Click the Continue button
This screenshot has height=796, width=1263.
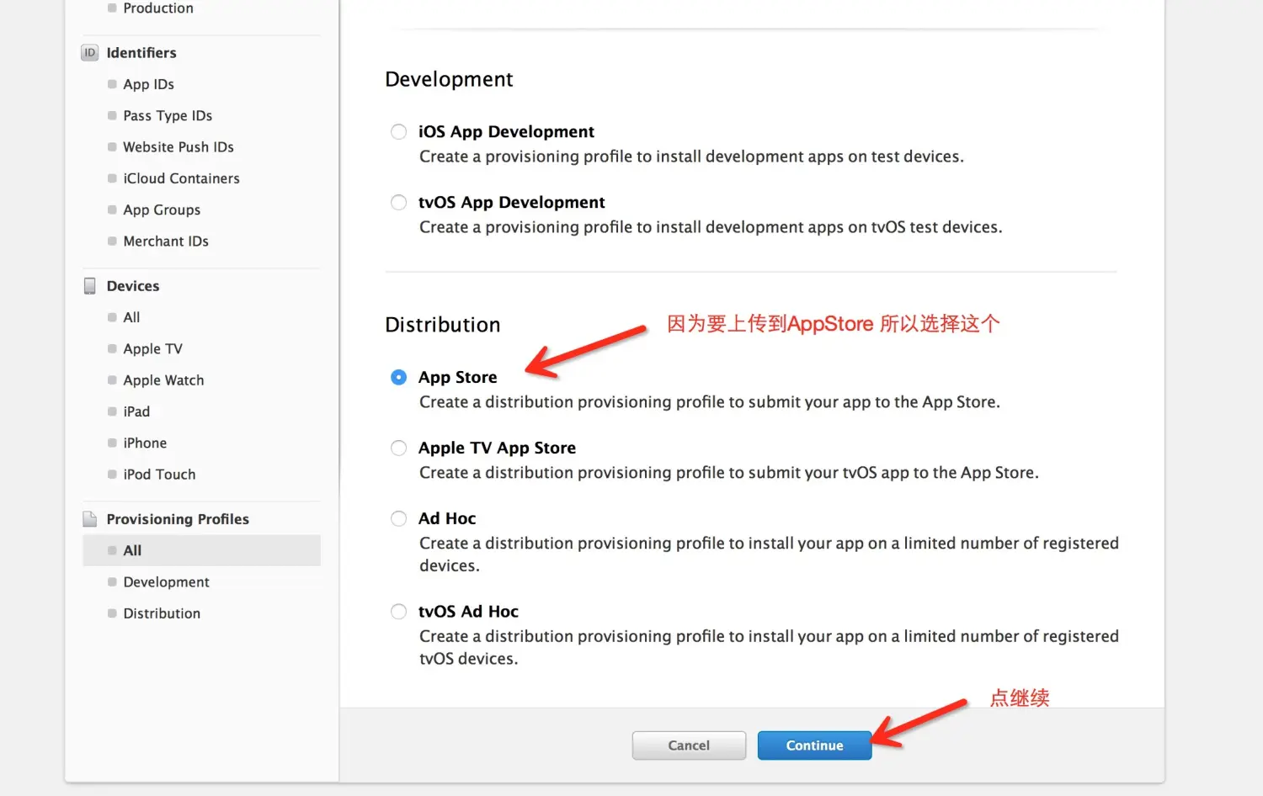814,746
